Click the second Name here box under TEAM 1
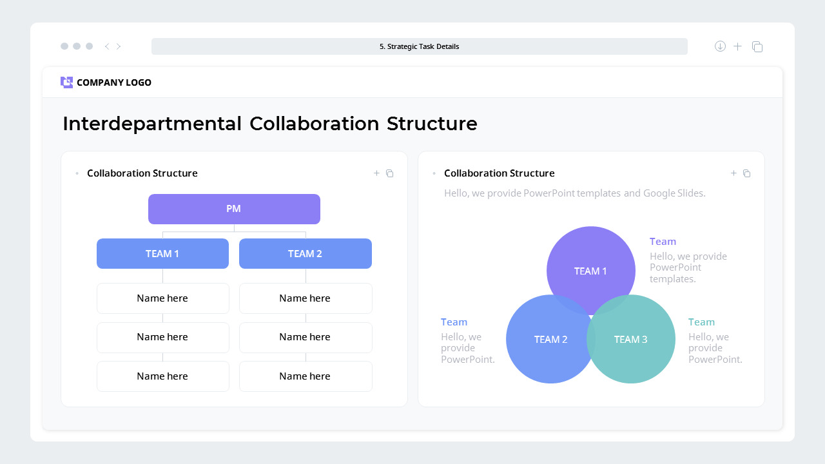 click(x=163, y=337)
